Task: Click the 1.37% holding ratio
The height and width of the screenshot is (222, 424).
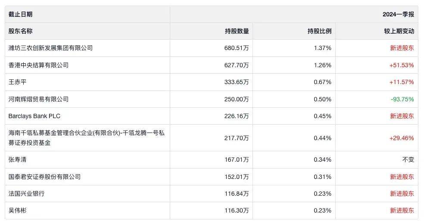Action: [323, 48]
